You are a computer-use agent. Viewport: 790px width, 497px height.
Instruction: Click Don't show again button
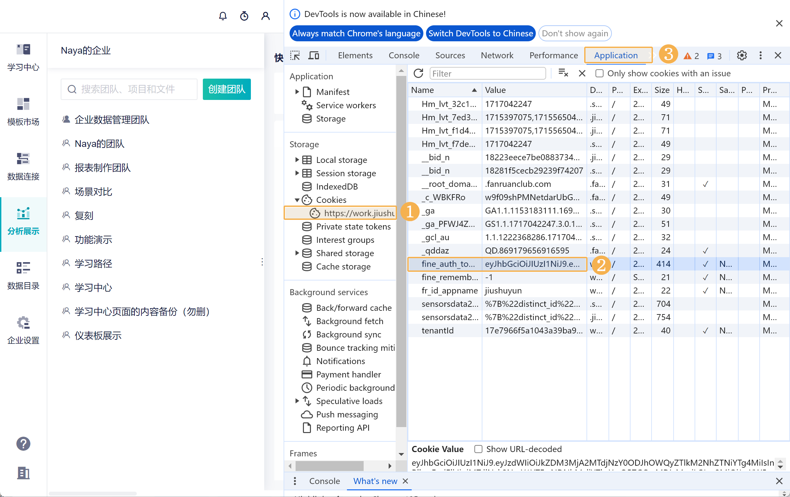pyautogui.click(x=575, y=33)
